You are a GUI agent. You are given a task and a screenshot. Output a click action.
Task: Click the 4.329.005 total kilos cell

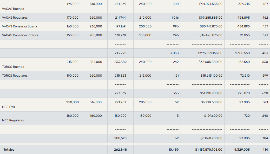tap(241, 150)
